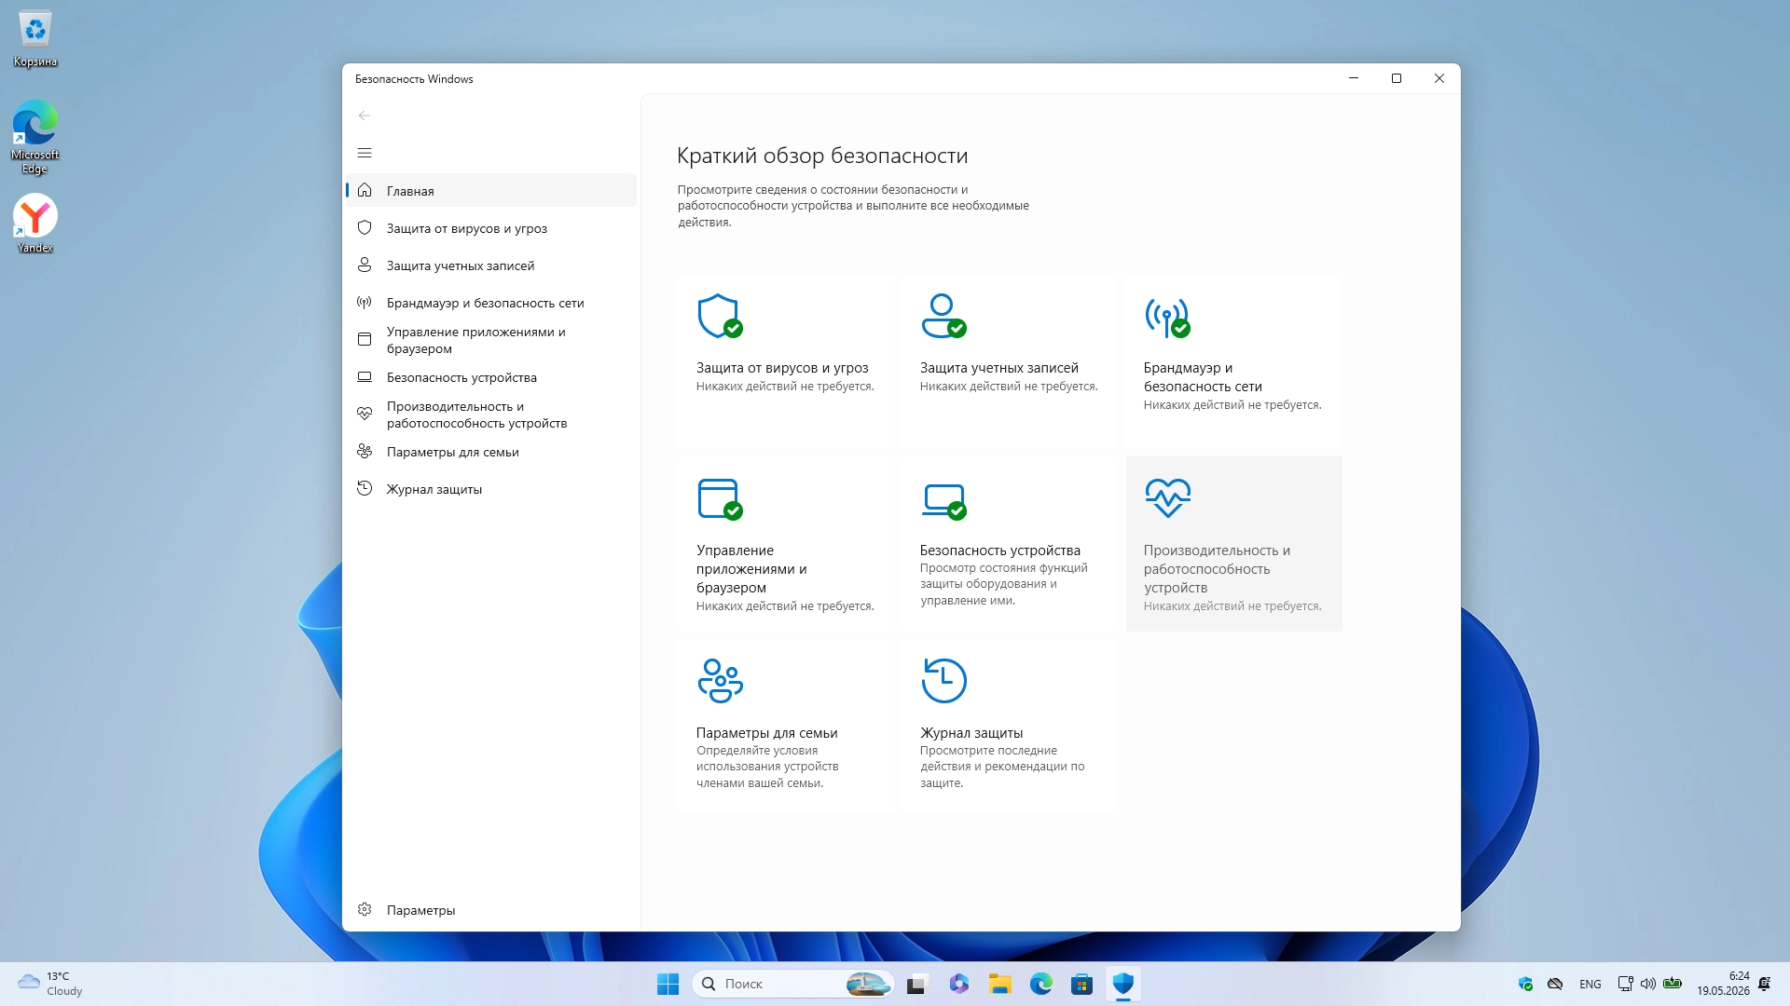
Task: Open the account protection person icon tile
Action: coord(943,316)
